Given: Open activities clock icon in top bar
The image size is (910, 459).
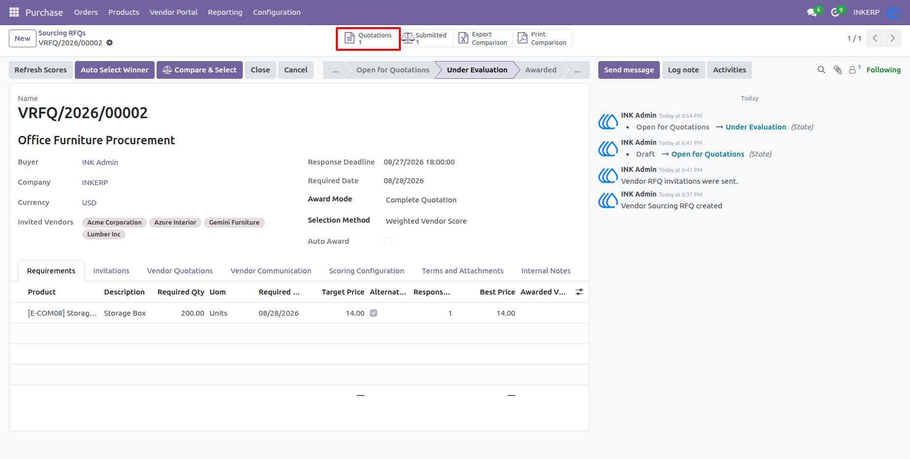Looking at the screenshot, I should [835, 12].
